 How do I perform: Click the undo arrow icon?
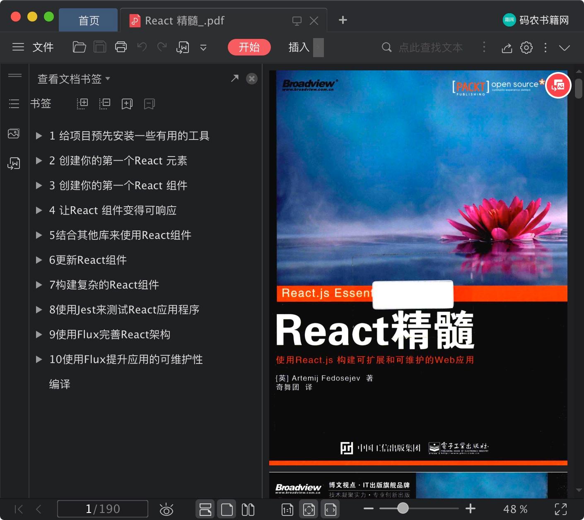pyautogui.click(x=142, y=47)
